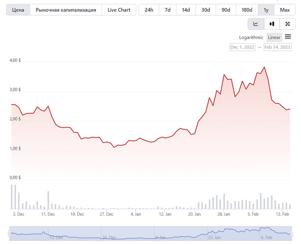301x244 pixels.
Task: Select Linear scale option
Action: 274,37
